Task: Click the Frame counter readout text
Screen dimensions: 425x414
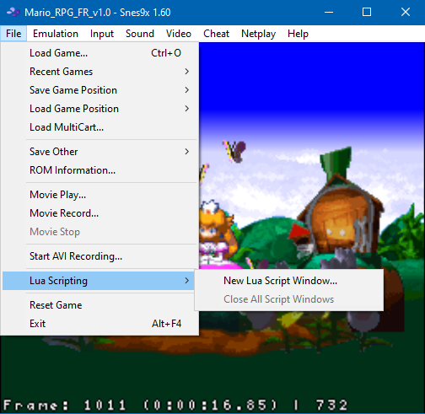Action: click(x=175, y=405)
